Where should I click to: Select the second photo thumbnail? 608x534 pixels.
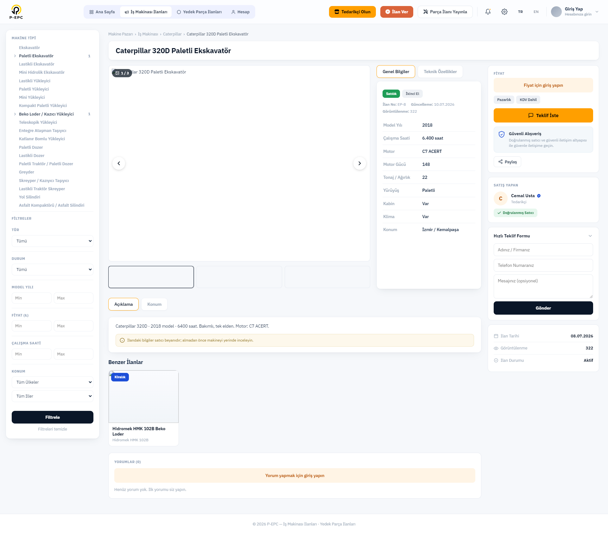coord(239,277)
